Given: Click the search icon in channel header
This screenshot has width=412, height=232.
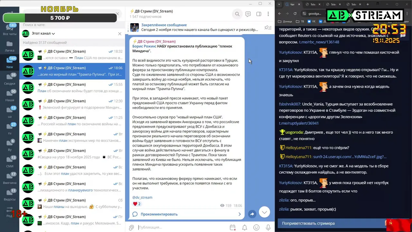Looking at the screenshot, I should click(x=237, y=14).
